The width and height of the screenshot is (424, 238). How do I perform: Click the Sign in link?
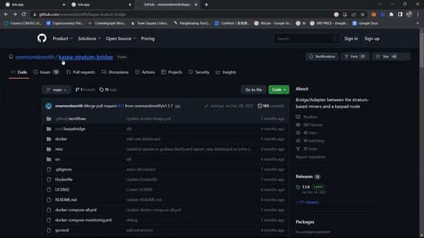coord(351,38)
